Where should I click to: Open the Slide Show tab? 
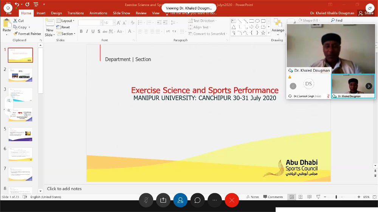(x=121, y=13)
